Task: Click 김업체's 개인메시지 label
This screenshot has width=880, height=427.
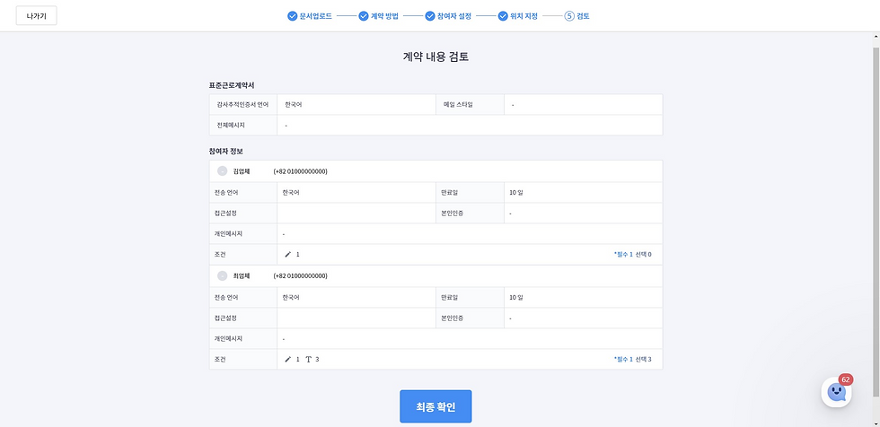Action: (228, 233)
